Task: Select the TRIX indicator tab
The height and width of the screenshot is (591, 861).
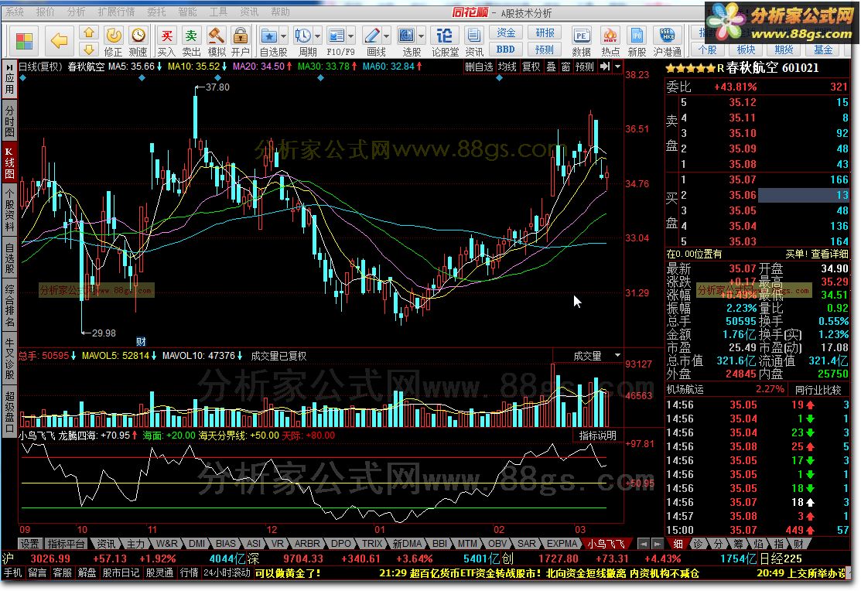Action: coord(372,543)
